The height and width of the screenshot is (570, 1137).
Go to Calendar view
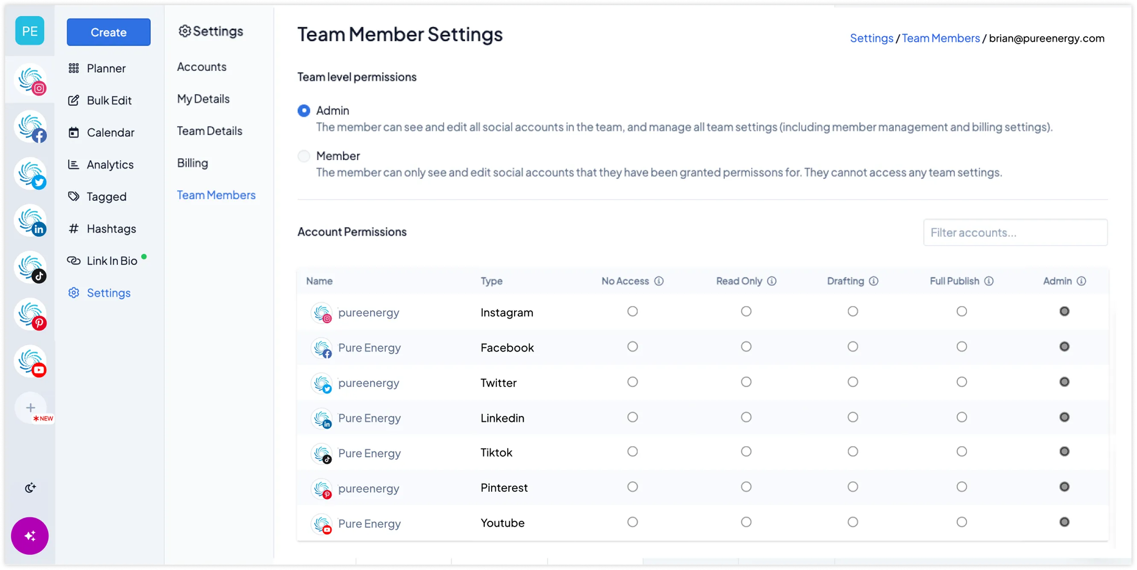click(101, 132)
